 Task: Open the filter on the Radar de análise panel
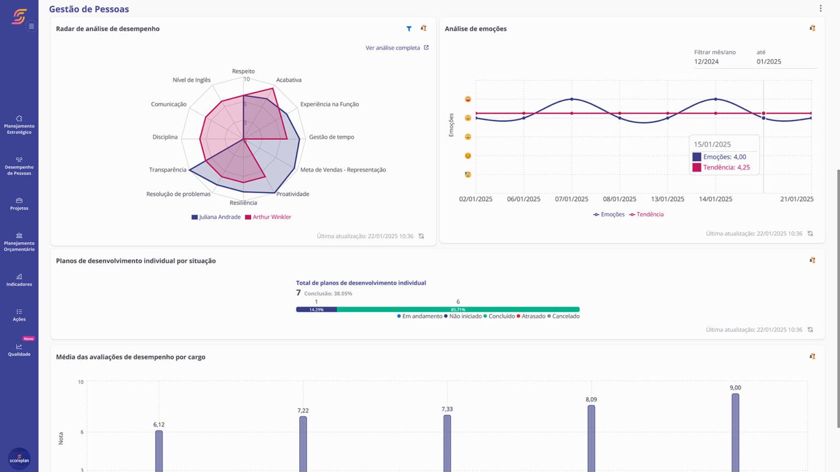409,28
